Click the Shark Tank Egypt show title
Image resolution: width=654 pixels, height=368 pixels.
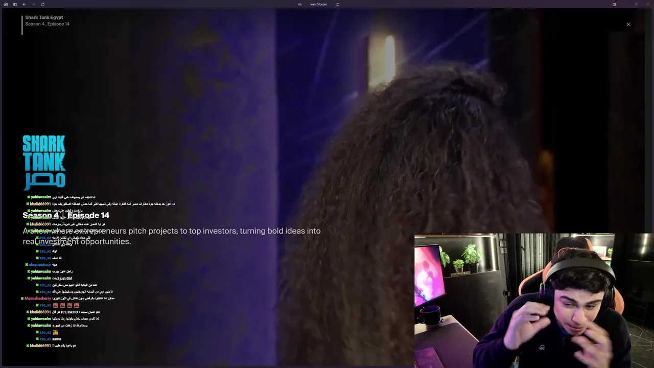[44, 17]
